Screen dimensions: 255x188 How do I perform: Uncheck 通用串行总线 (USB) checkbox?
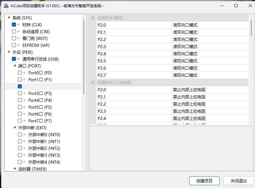[14, 59]
